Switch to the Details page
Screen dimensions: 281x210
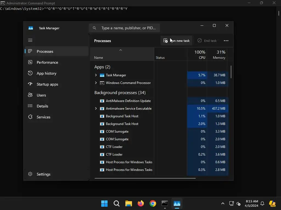(x=57, y=106)
